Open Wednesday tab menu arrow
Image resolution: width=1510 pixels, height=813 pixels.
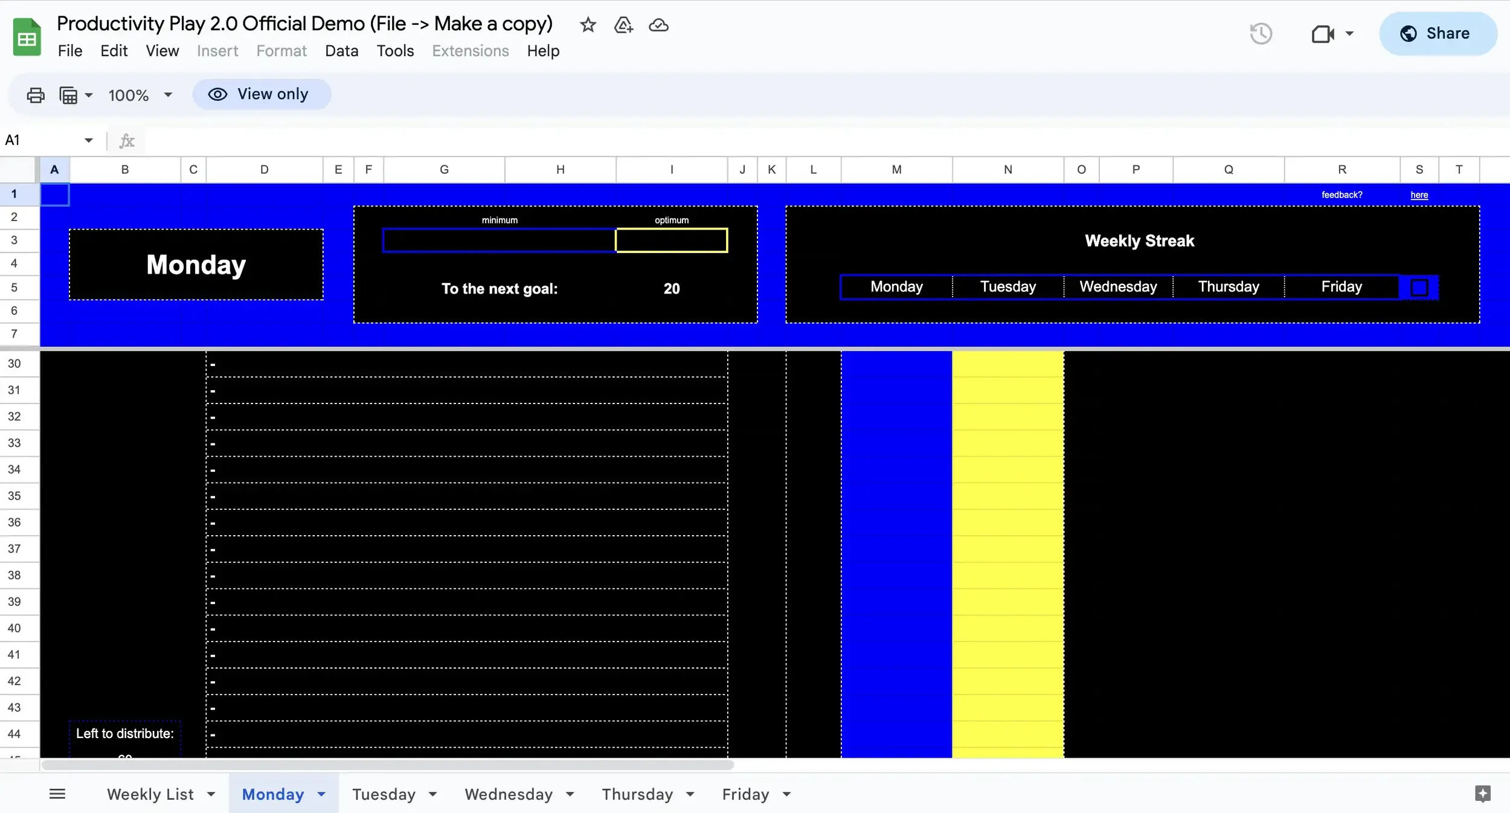point(570,794)
